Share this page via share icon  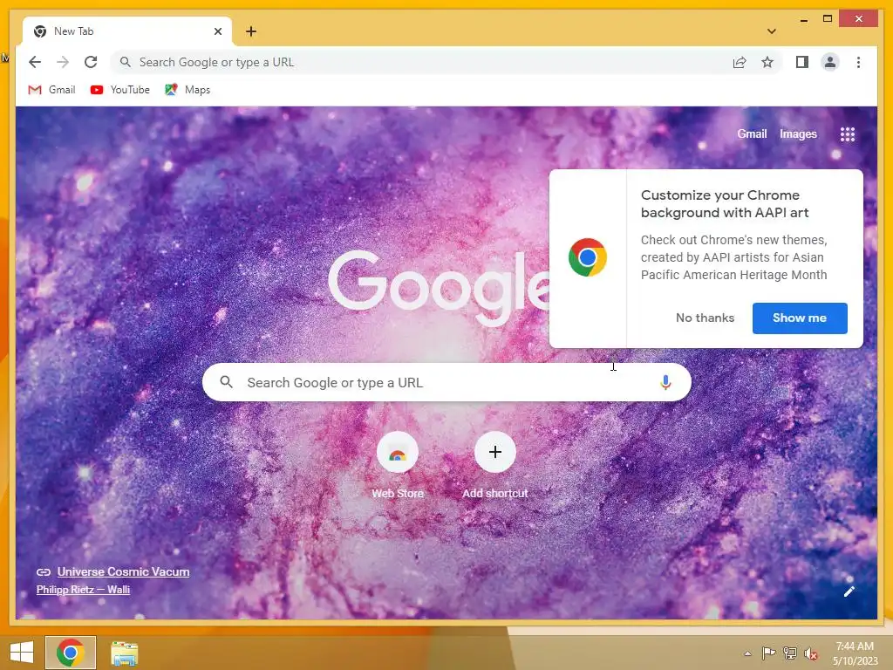pos(740,63)
